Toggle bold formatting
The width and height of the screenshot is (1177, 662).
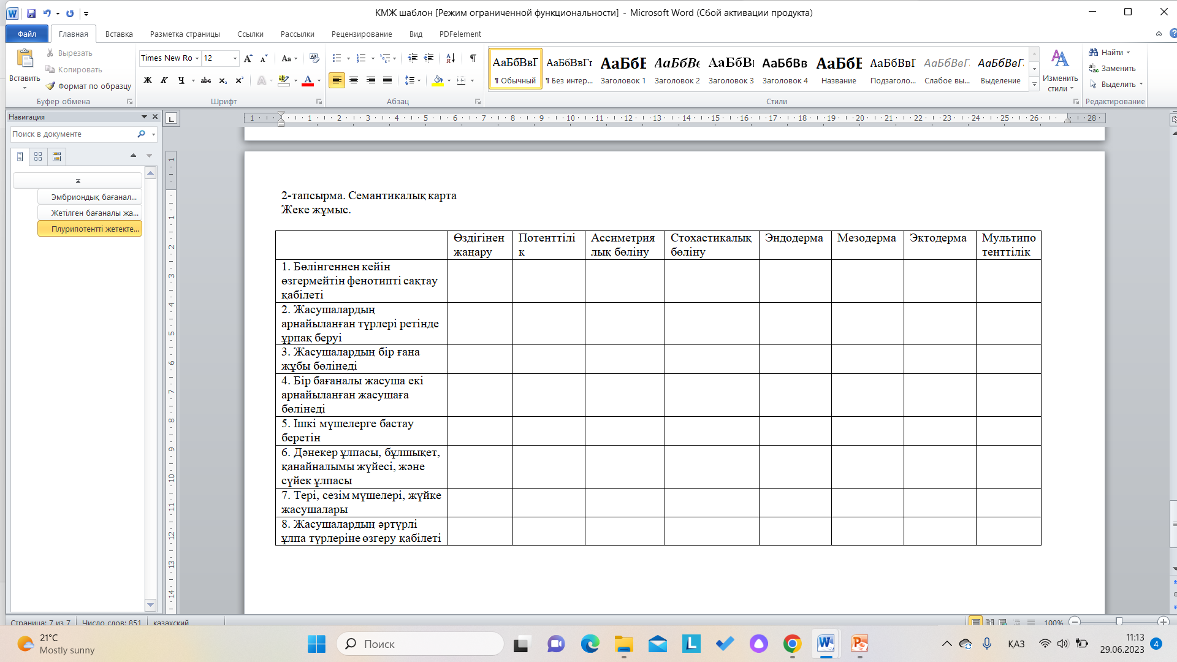pyautogui.click(x=148, y=80)
